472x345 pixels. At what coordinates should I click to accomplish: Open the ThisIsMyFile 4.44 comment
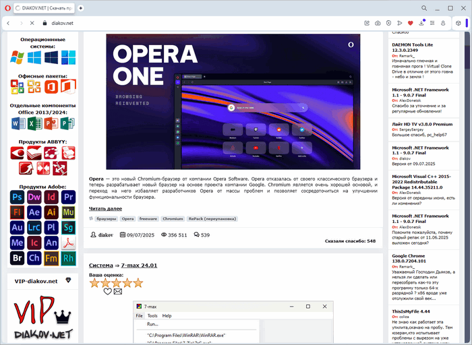(411, 311)
